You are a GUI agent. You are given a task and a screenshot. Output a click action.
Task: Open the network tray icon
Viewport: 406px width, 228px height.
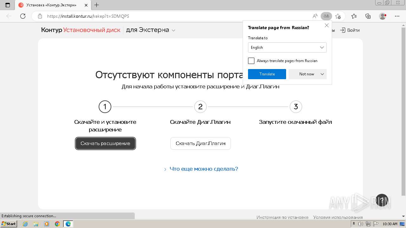pos(368,224)
